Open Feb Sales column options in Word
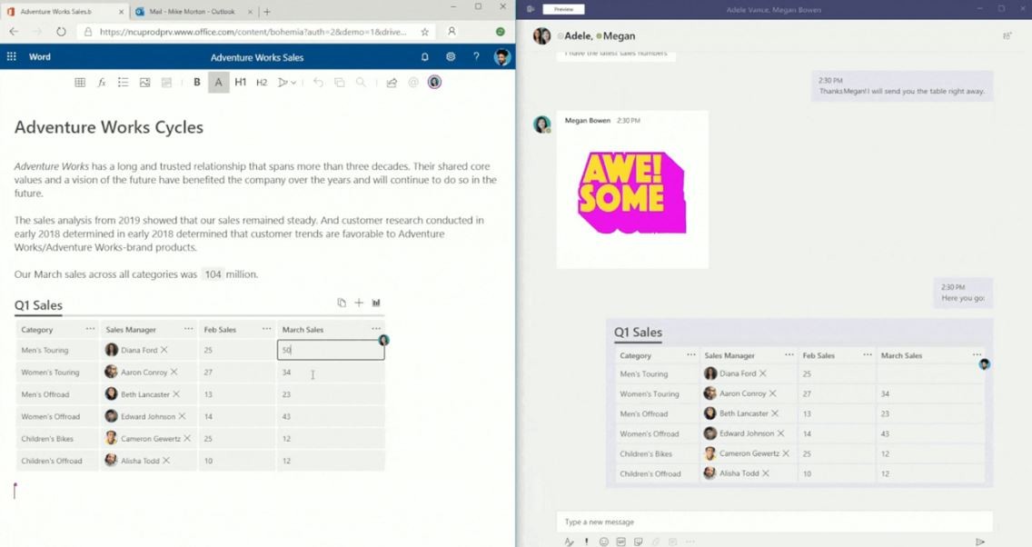The height and width of the screenshot is (547, 1032). pos(266,328)
